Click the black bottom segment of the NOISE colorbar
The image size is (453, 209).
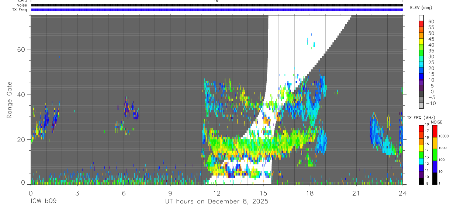tap(435, 178)
